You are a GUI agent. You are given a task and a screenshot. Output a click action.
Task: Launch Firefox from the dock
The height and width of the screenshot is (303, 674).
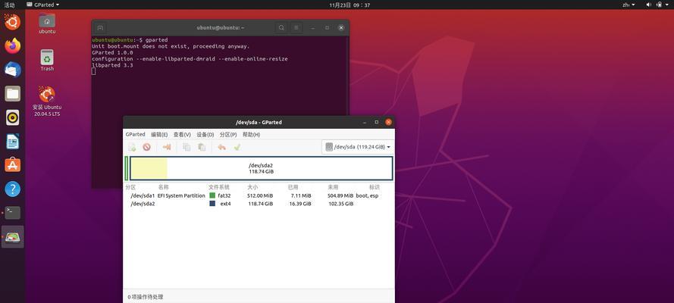click(12, 45)
